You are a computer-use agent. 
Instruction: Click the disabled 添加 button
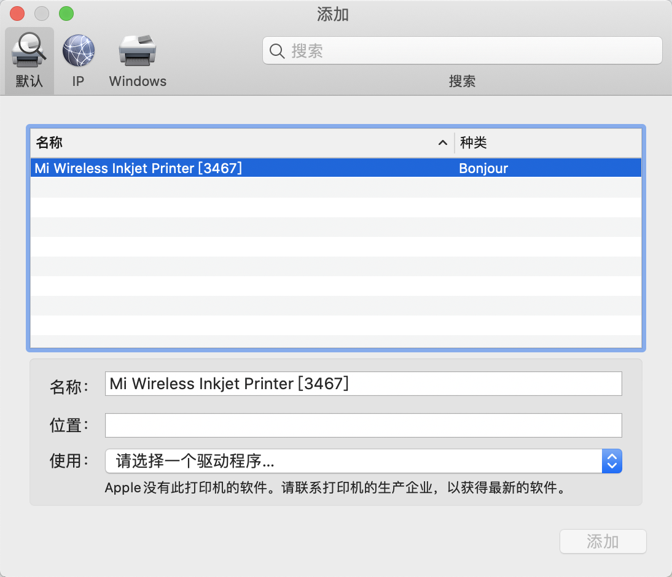click(x=603, y=541)
